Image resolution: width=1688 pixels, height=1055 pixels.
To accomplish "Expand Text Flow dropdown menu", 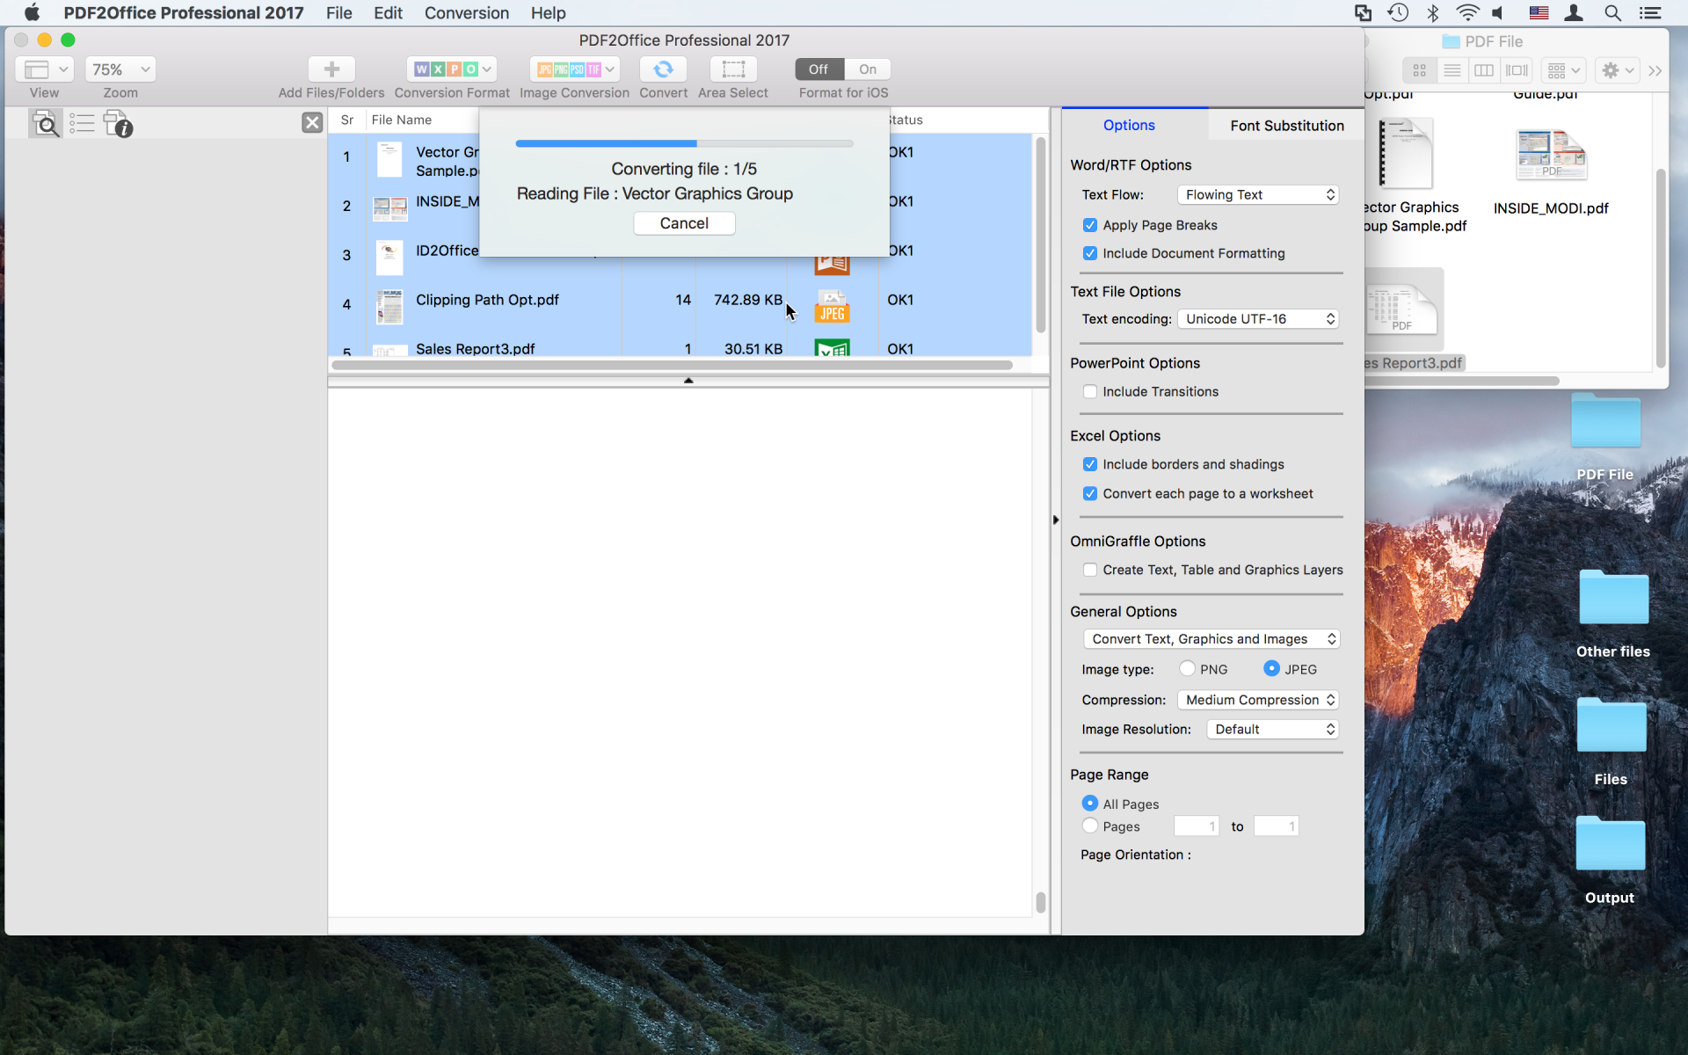I will tap(1256, 194).
